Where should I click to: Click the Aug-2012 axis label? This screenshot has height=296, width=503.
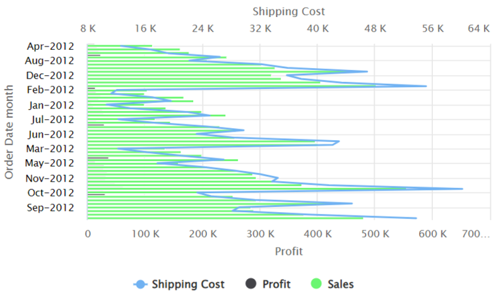click(49, 61)
